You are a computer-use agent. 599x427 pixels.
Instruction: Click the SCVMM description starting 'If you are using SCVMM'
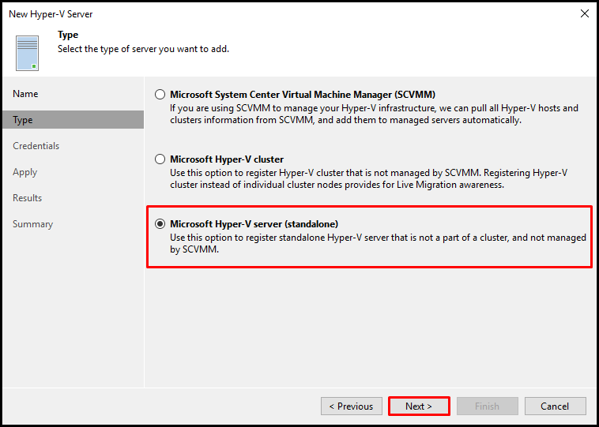(374, 114)
